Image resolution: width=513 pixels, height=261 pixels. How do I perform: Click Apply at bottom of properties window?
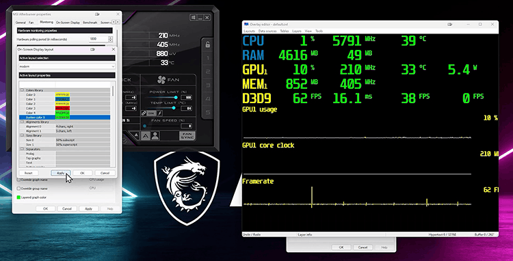(88, 208)
